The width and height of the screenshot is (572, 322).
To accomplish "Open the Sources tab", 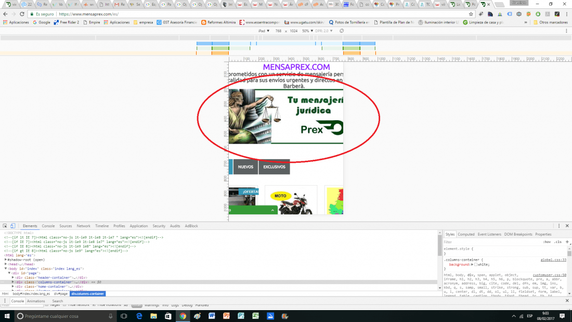I will (x=66, y=226).
